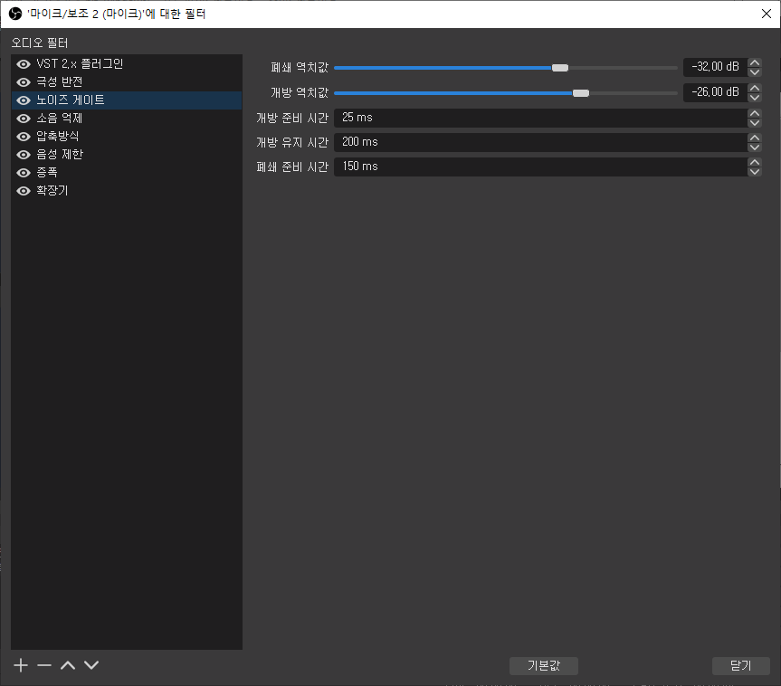This screenshot has width=781, height=686.
Task: Toggle visibility of 소음 억제 filter
Action: [24, 119]
